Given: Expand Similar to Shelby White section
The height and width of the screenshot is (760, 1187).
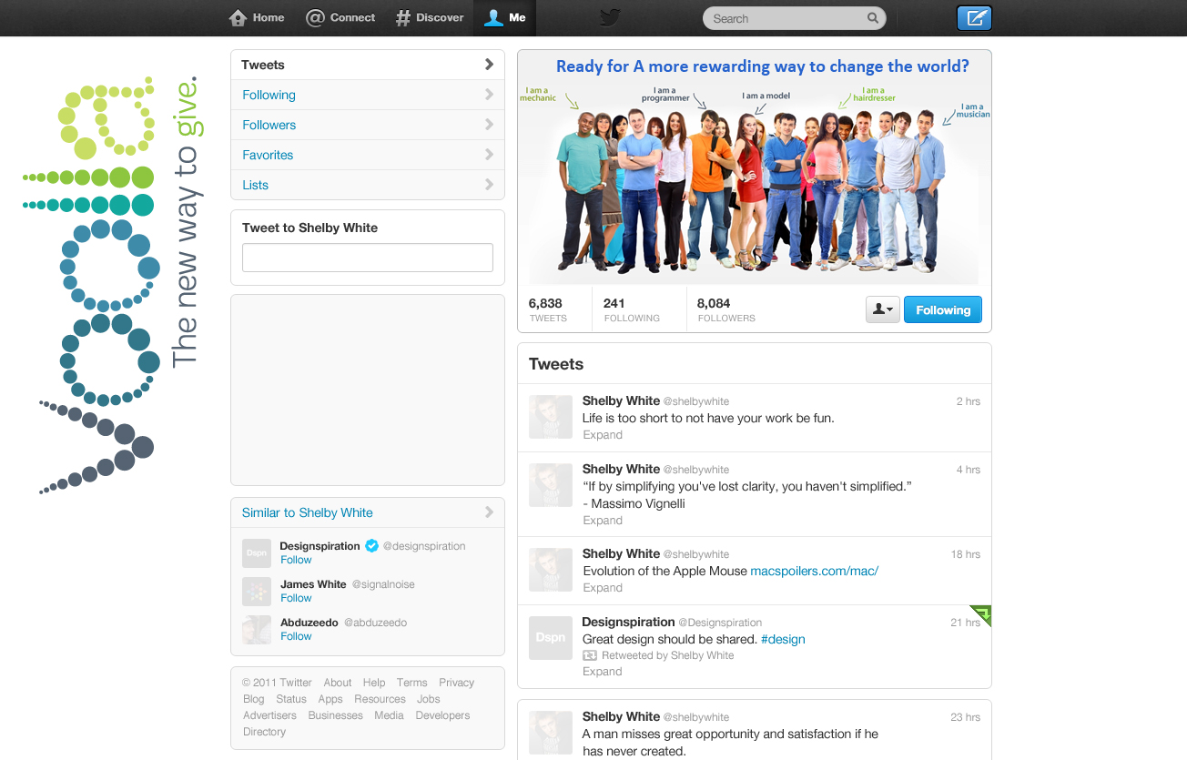Looking at the screenshot, I should (368, 512).
